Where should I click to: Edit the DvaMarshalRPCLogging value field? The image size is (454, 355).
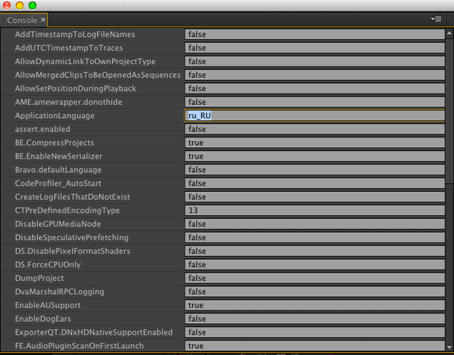[315, 292]
